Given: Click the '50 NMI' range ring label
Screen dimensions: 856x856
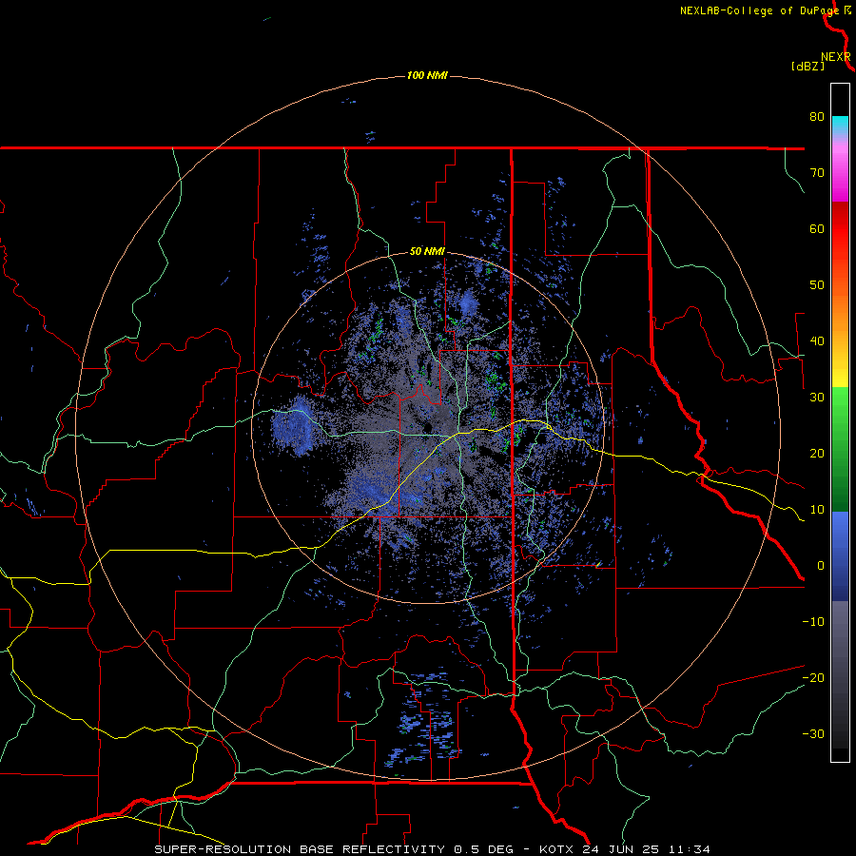Looking at the screenshot, I should point(427,252).
